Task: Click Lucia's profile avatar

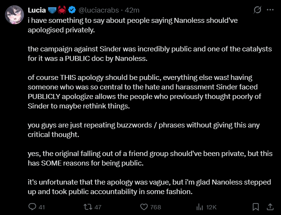Action: tap(14, 15)
